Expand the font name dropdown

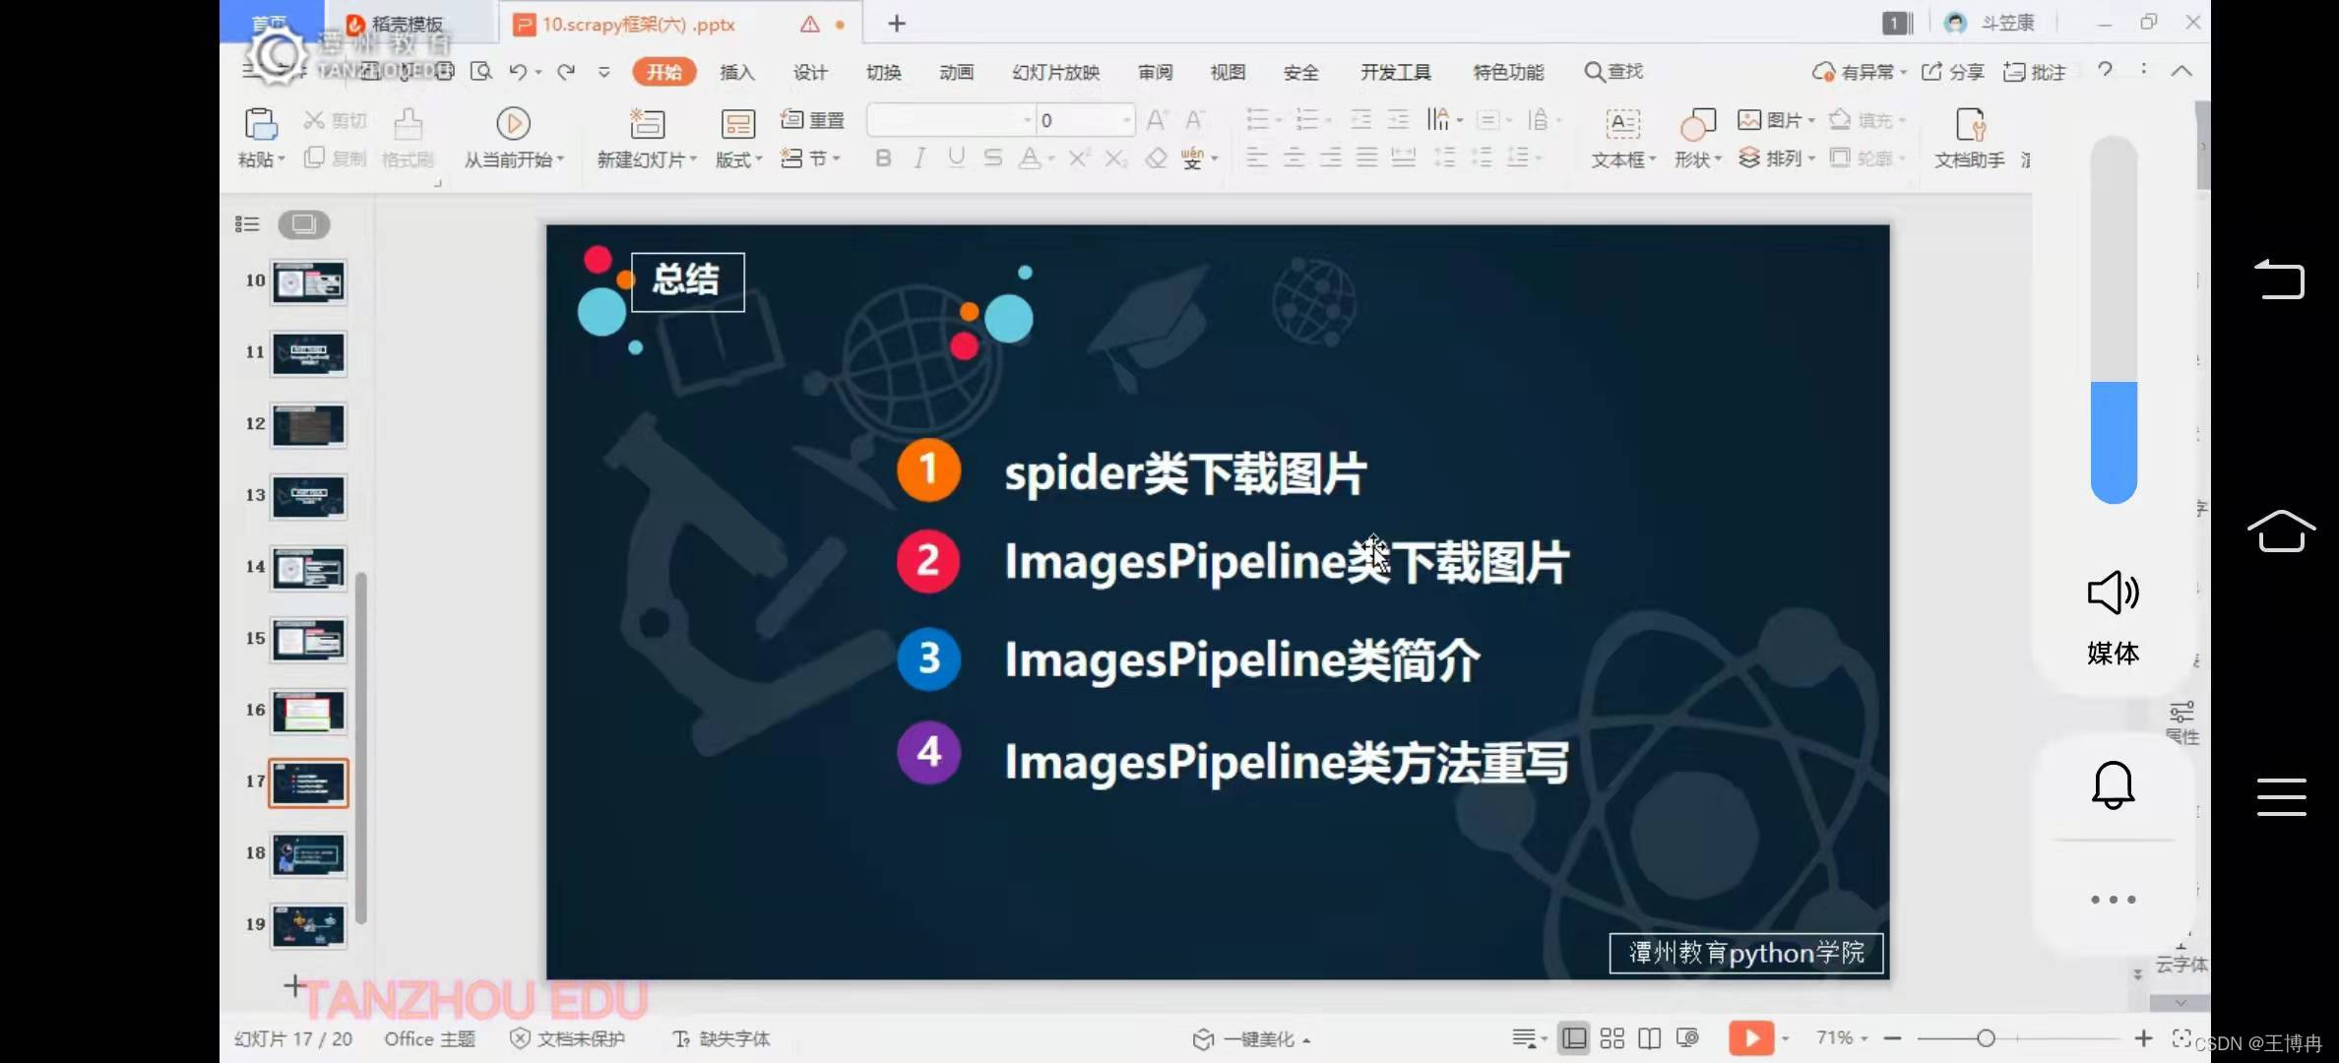[1027, 120]
